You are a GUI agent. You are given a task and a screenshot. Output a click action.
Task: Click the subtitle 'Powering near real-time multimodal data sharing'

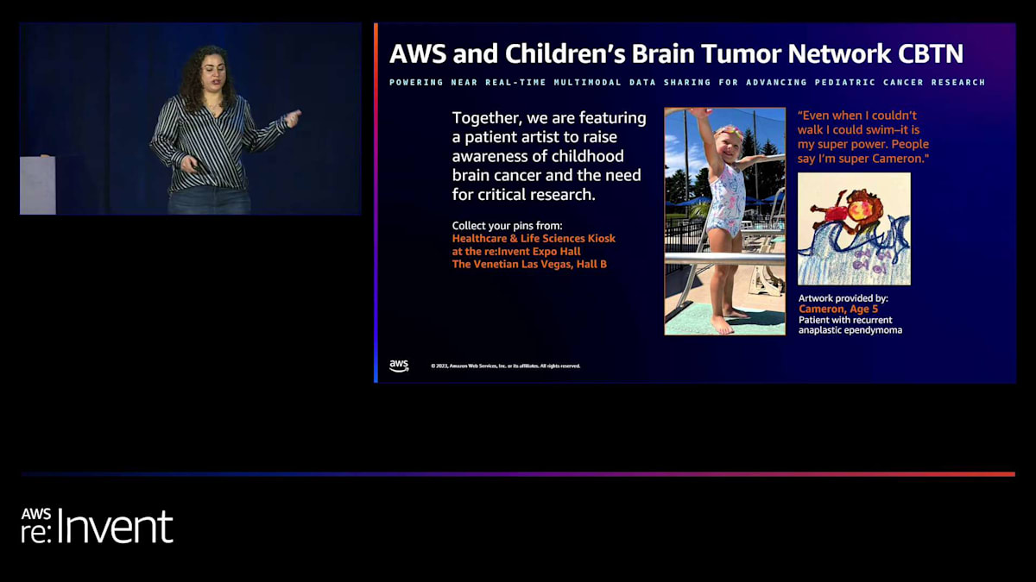coord(687,83)
